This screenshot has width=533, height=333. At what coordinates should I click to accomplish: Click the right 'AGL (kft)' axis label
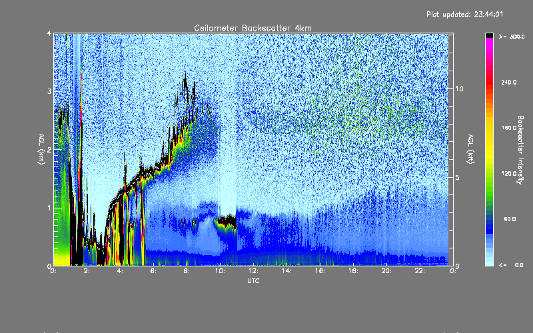coord(470,149)
